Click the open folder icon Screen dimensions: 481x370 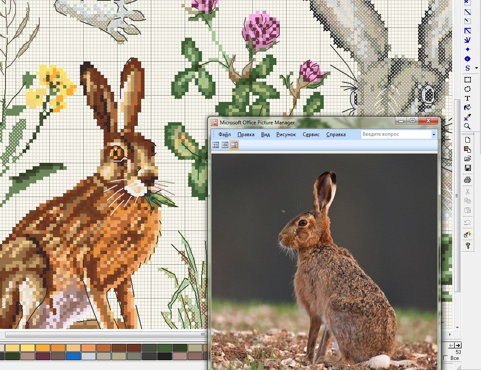[467, 159]
